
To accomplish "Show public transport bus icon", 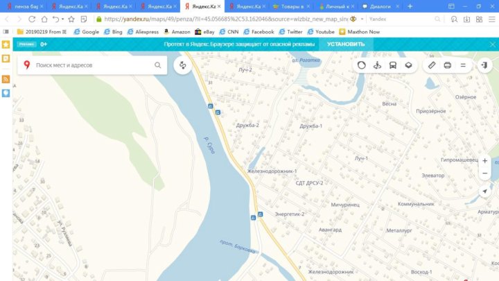I will (x=393, y=65).
